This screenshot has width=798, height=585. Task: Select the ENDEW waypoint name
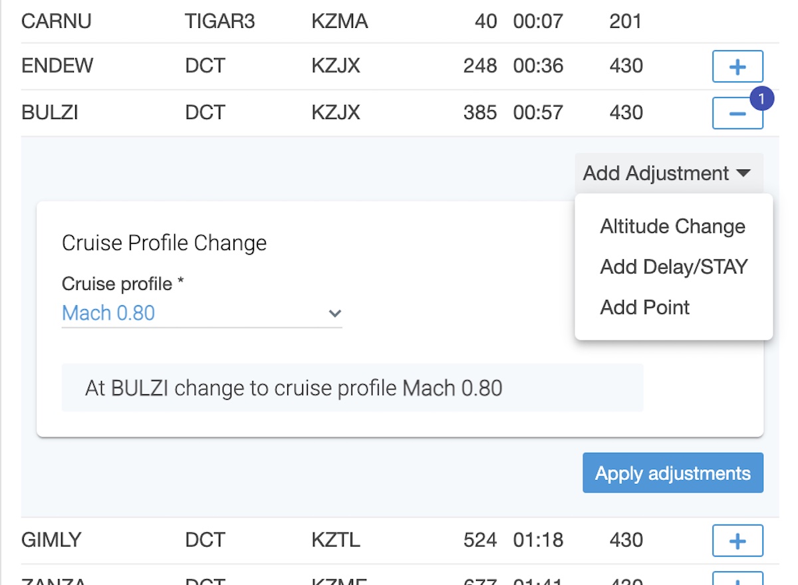tap(57, 66)
